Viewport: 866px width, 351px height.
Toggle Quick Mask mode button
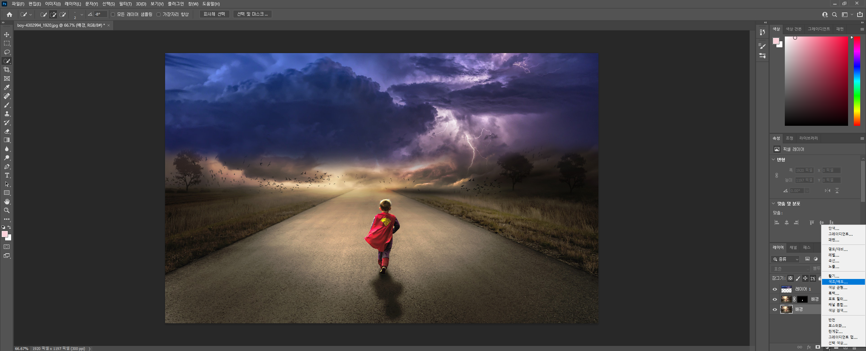point(7,247)
